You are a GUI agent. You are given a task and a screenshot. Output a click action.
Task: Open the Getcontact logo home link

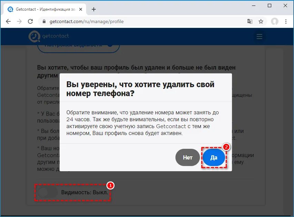click(49, 36)
